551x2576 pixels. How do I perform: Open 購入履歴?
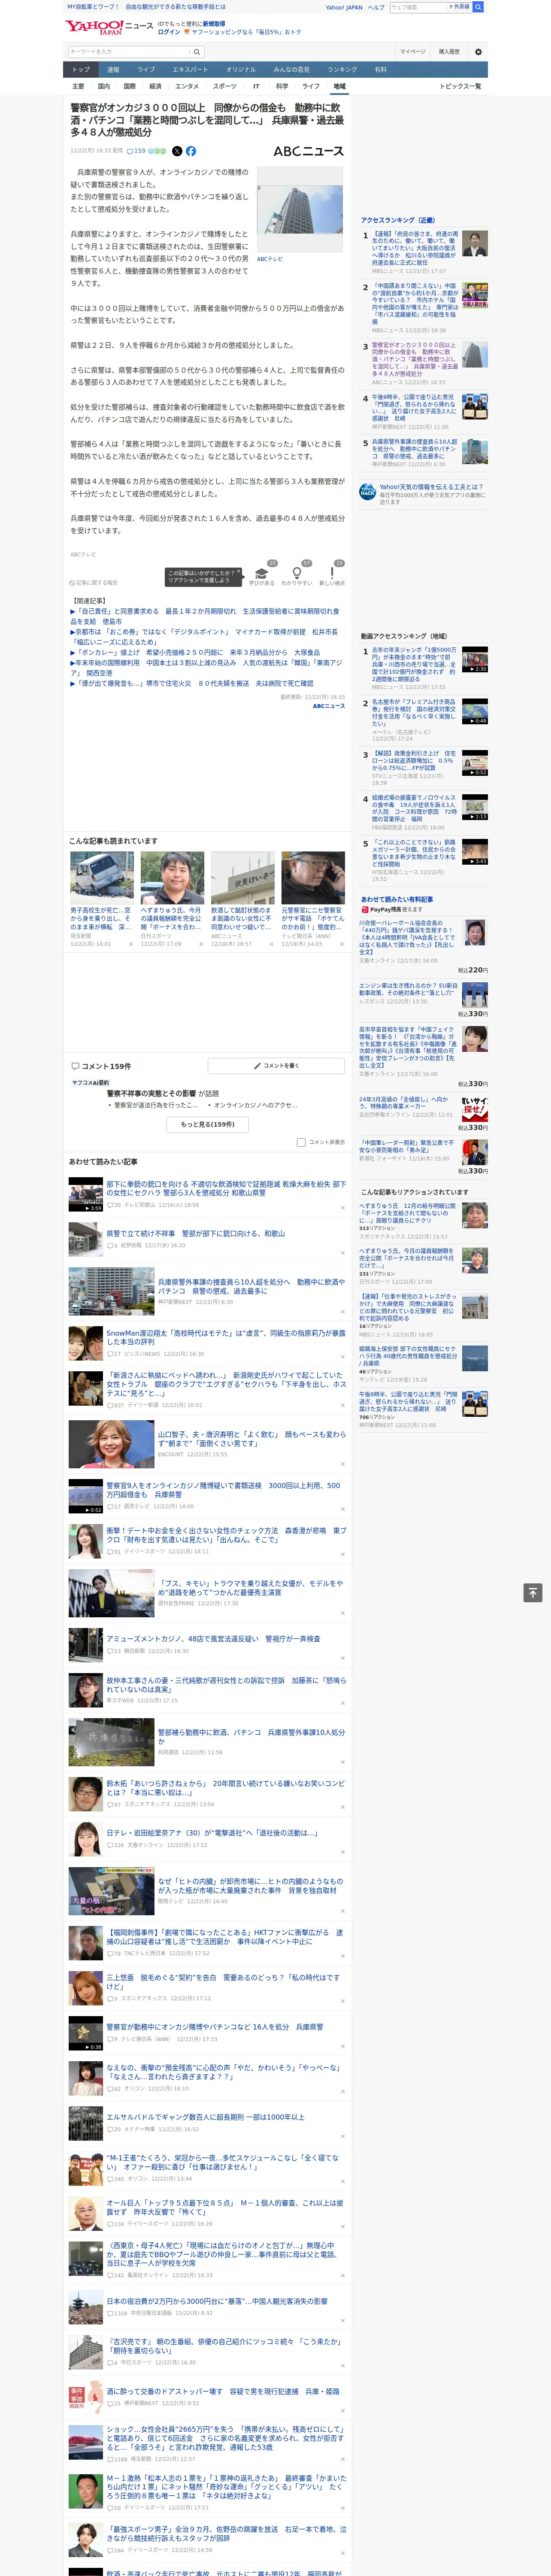(449, 52)
